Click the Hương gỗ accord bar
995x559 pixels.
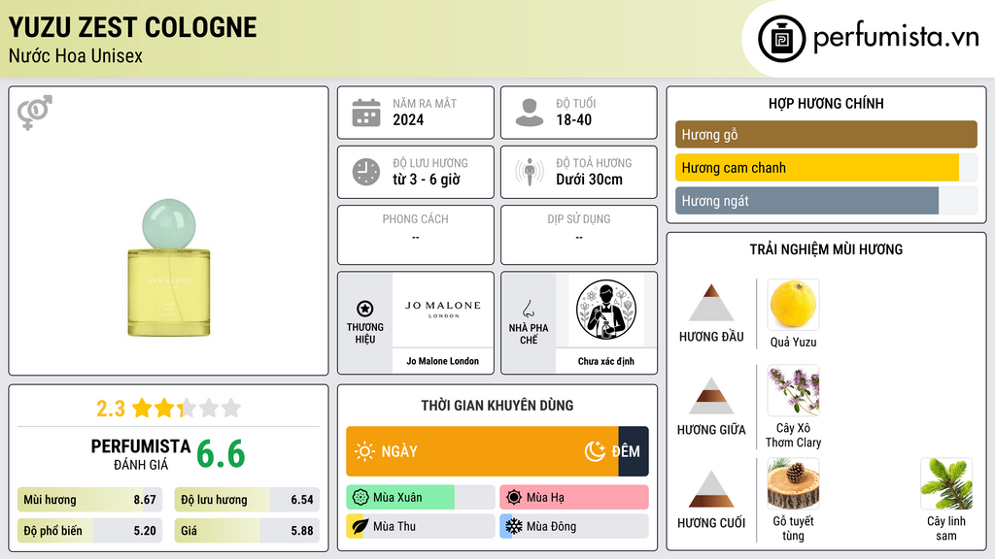tap(826, 134)
